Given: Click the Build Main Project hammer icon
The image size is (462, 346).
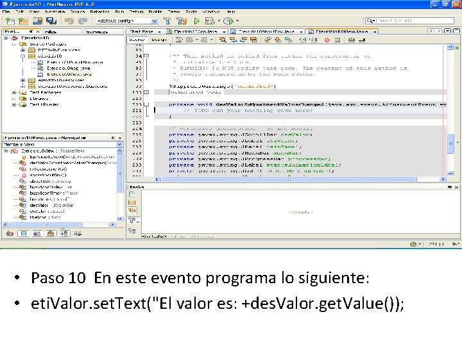Looking at the screenshot, I should (167, 21).
